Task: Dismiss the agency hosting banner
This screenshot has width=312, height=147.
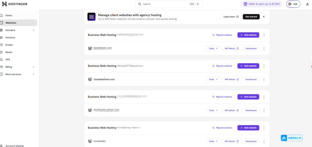Action: tap(264, 17)
